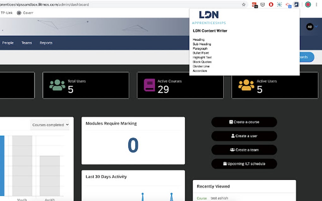Open the Pocket extension icon
The image size is (322, 201).
coord(262,4)
